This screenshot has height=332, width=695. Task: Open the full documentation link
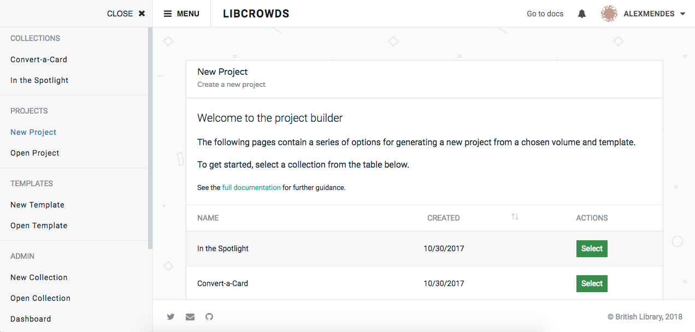(x=251, y=187)
